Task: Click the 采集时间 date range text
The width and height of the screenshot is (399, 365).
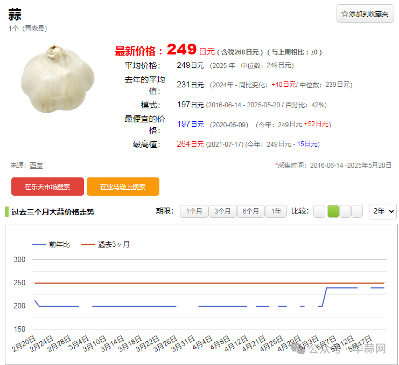Action: point(333,166)
